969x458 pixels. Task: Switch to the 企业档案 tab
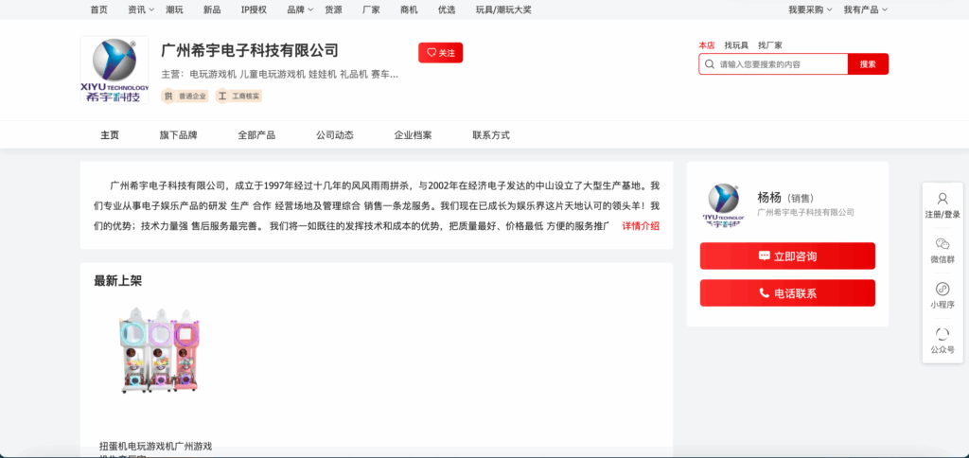click(x=413, y=135)
